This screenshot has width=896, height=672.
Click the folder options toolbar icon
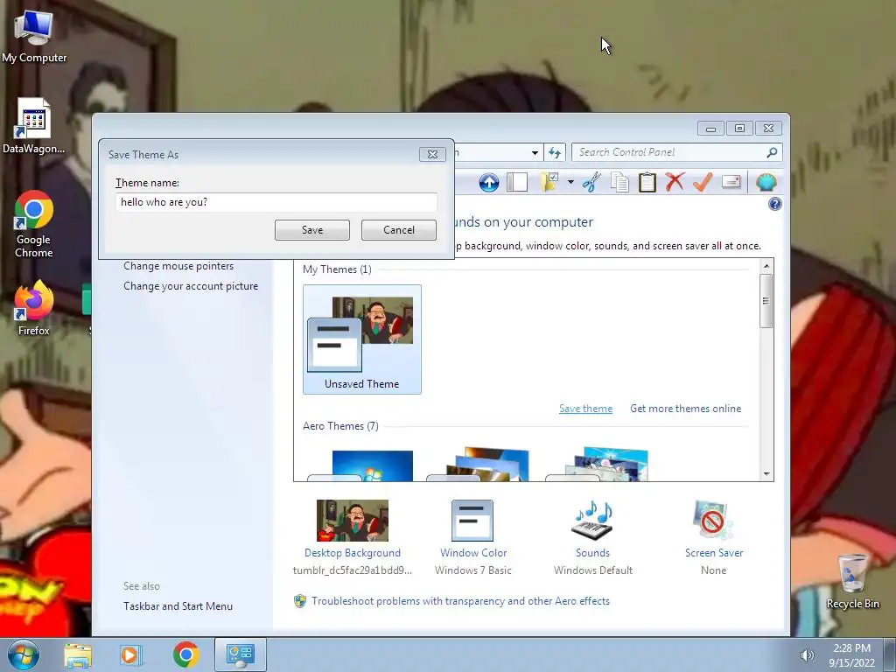(x=549, y=183)
